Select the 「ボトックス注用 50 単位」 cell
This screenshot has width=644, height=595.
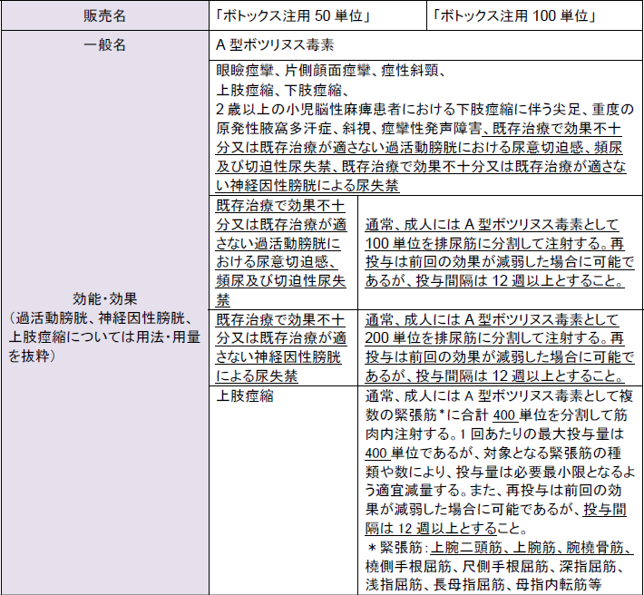[317, 16]
